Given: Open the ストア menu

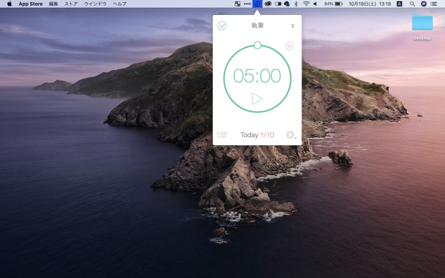Looking at the screenshot, I should [x=71, y=4].
